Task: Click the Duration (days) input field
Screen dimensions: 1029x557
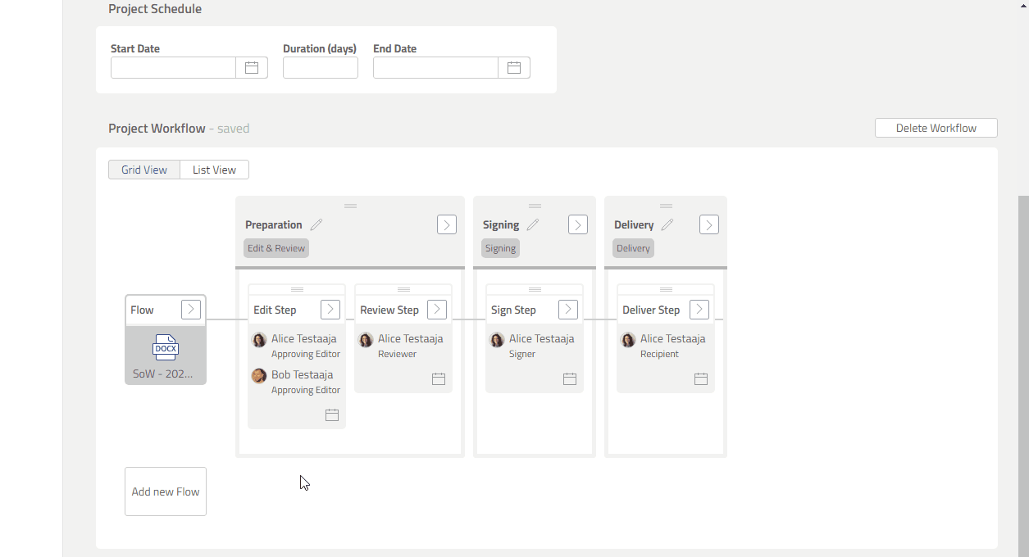Action: pyautogui.click(x=321, y=68)
